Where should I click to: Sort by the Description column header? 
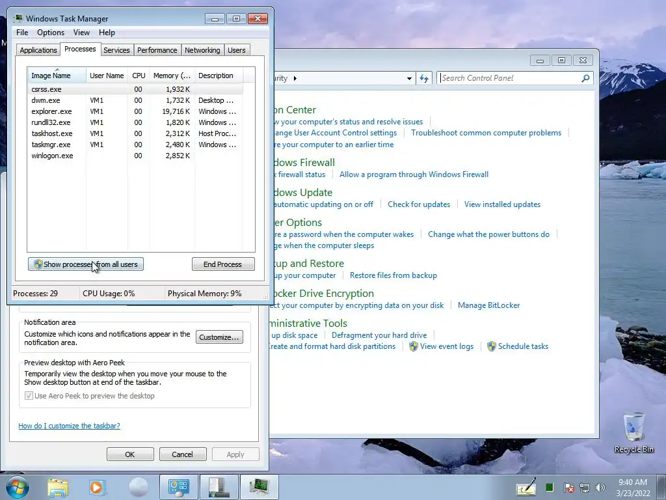coord(219,76)
